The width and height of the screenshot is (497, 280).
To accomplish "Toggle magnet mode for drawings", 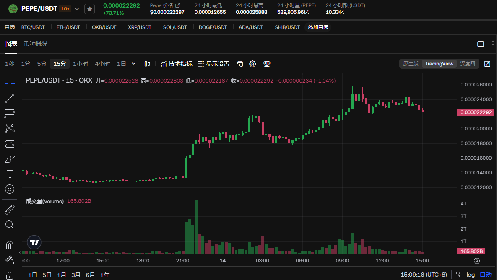I will point(10,244).
